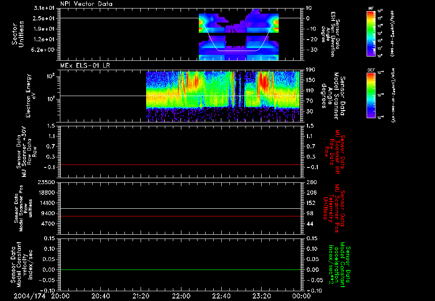Click the red 'MU Scanner Int Raw Data' label
435x301 pixels.
[x=334, y=152]
